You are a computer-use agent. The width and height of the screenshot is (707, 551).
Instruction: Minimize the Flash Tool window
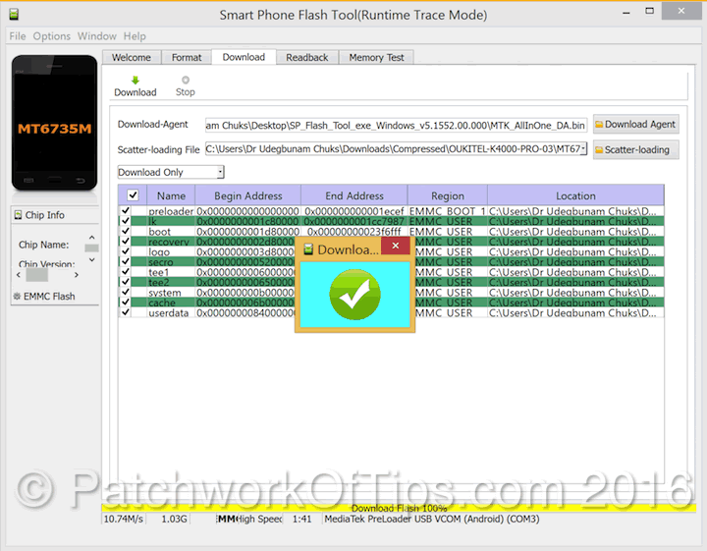(x=626, y=13)
